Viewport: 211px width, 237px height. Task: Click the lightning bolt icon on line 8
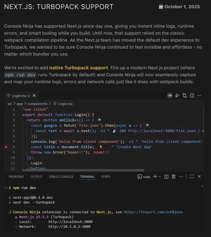[x=101, y=147]
